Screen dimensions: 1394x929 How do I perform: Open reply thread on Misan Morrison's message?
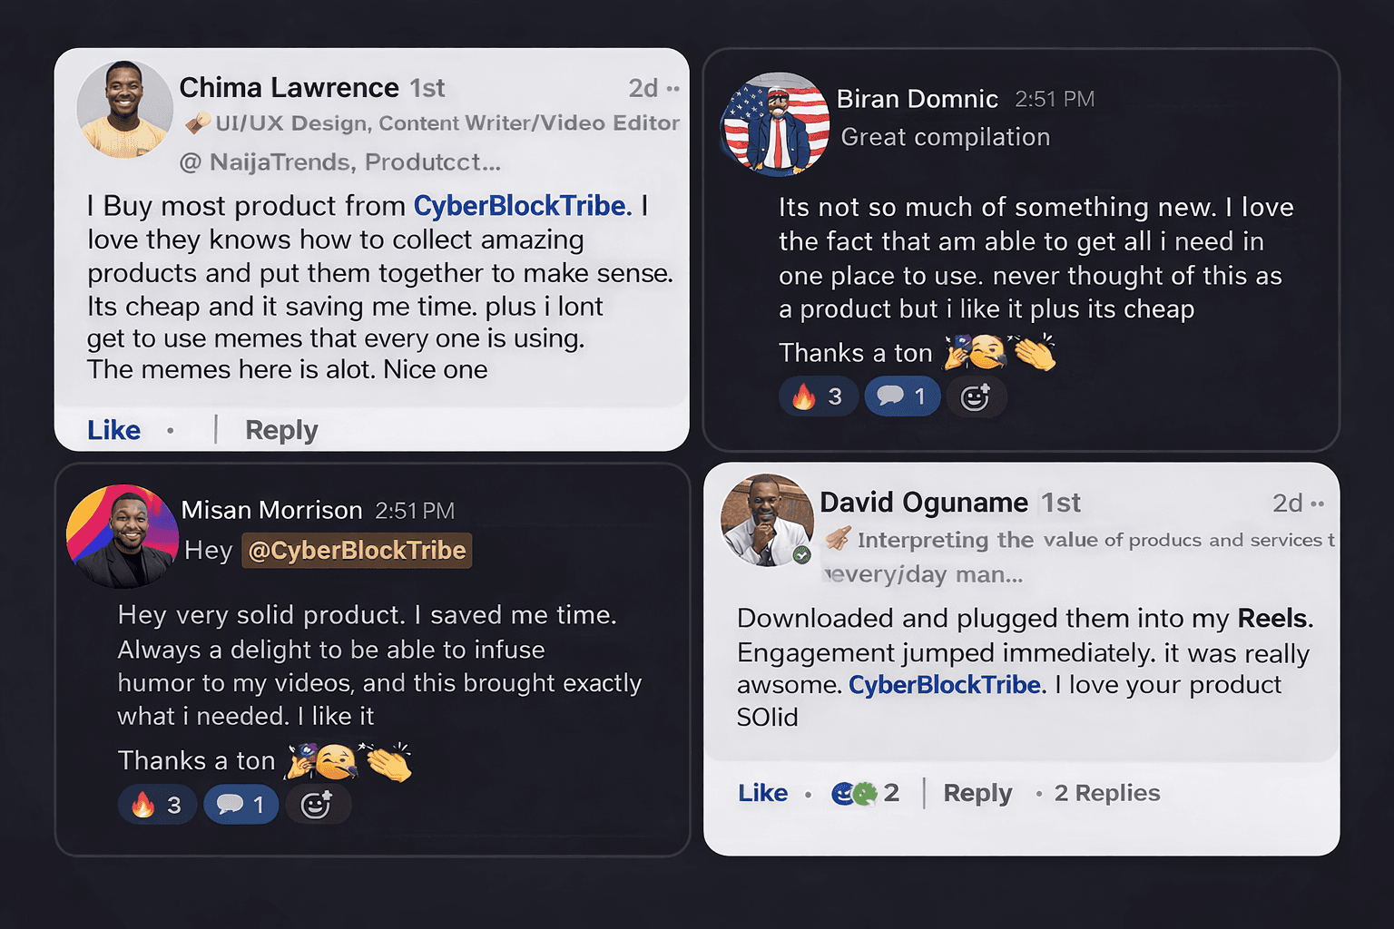[241, 805]
